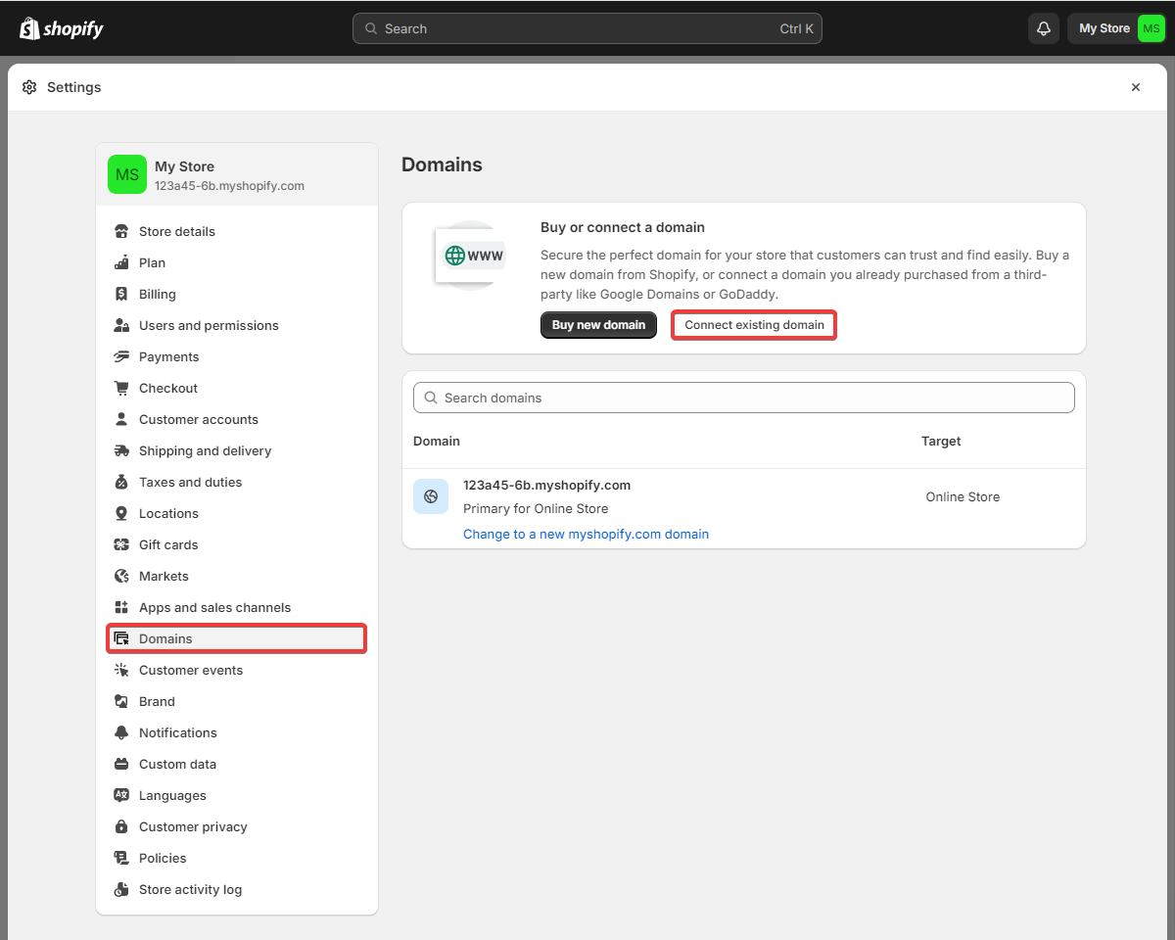The width and height of the screenshot is (1175, 940).
Task: Open the My Store account menu
Action: tap(1116, 28)
